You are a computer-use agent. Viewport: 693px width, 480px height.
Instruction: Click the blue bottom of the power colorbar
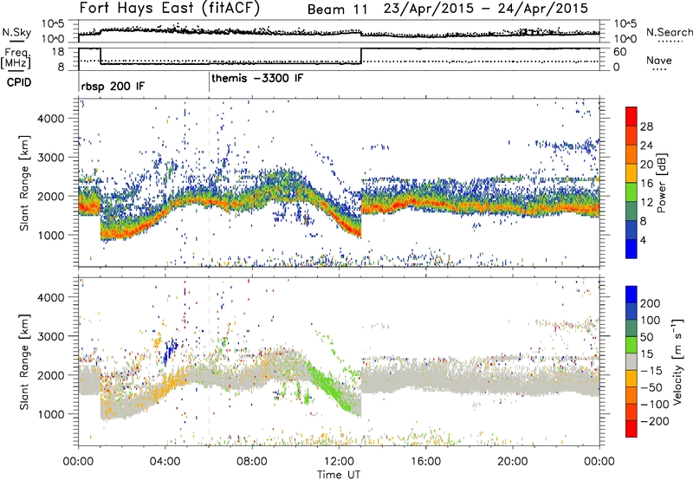(631, 249)
